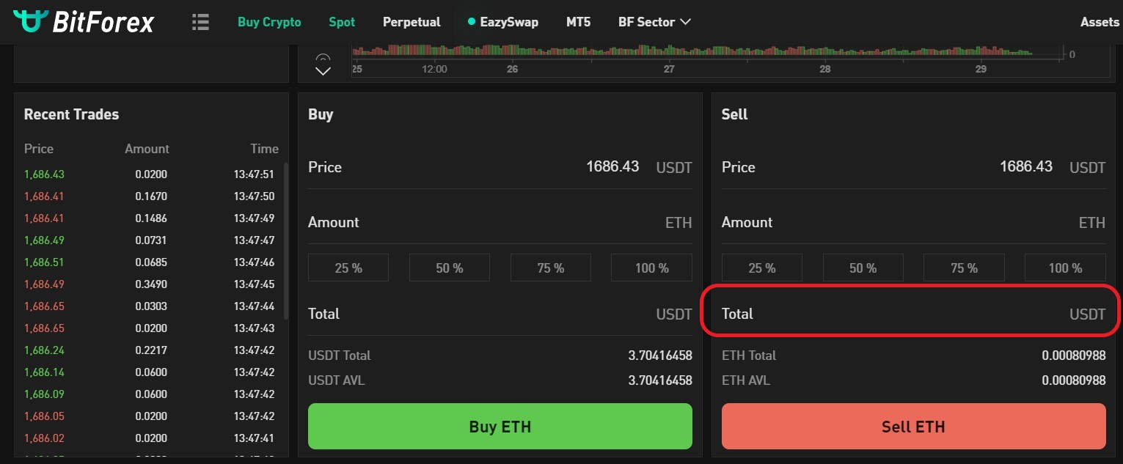Screen dimensions: 1123x464
Task: Open the Buy Crypto menu
Action: point(269,22)
